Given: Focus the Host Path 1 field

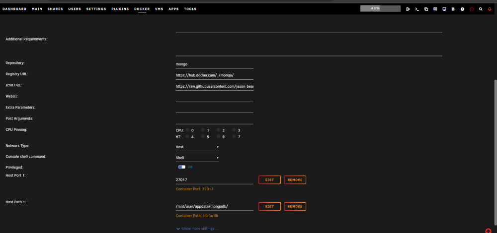Looking at the screenshot, I should tap(215, 206).
